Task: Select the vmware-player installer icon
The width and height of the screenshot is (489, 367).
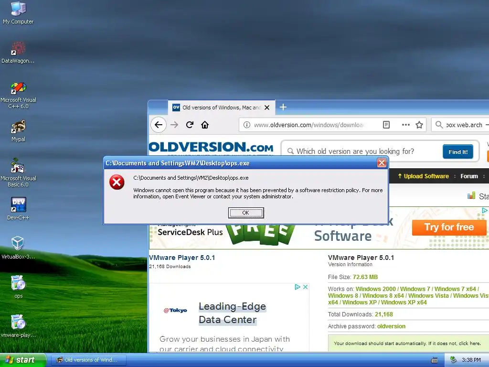Action: tap(18, 326)
